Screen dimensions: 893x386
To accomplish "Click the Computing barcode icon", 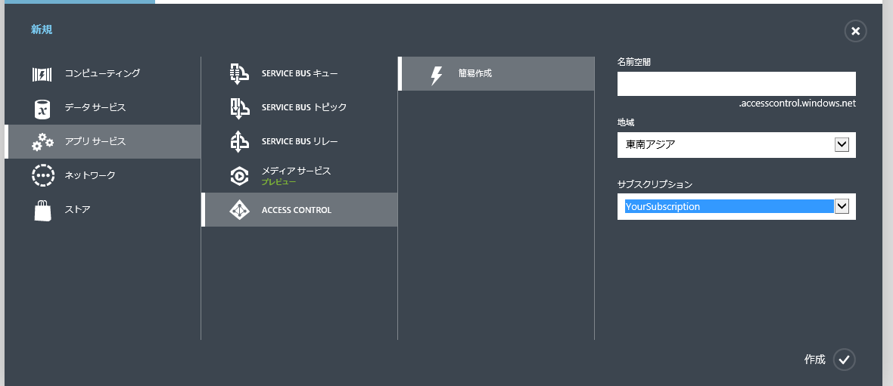I will pos(42,74).
